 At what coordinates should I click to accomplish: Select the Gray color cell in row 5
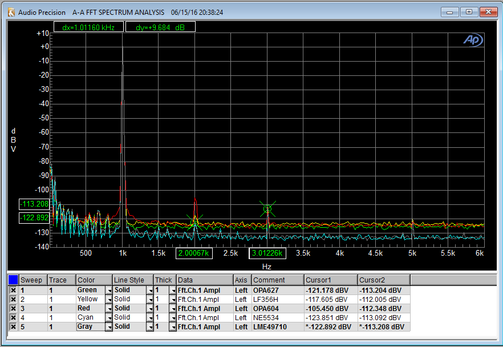(x=91, y=327)
